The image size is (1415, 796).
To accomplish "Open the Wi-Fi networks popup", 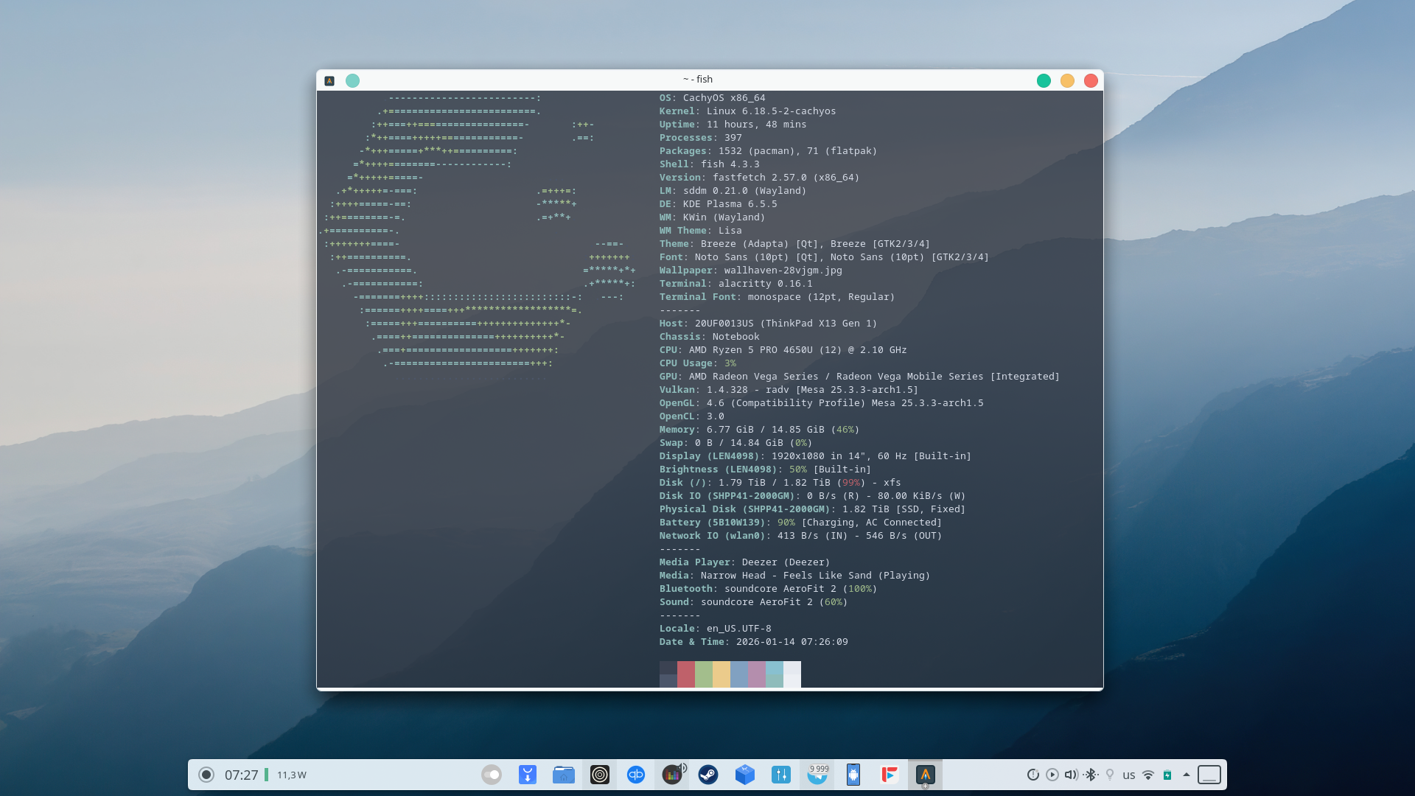I will pyautogui.click(x=1148, y=775).
